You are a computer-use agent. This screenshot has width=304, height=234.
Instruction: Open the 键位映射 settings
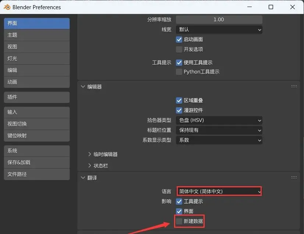pyautogui.click(x=37, y=136)
